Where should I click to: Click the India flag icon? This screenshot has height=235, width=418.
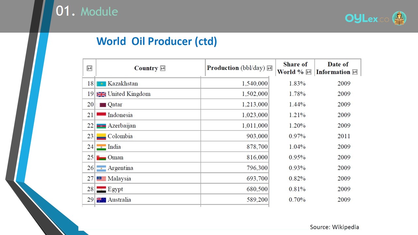click(x=101, y=147)
